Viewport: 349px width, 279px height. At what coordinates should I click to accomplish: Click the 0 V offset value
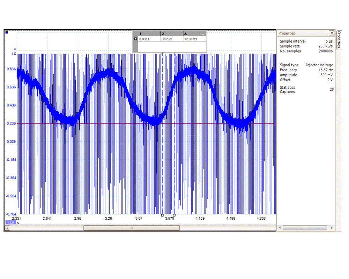pyautogui.click(x=330, y=80)
